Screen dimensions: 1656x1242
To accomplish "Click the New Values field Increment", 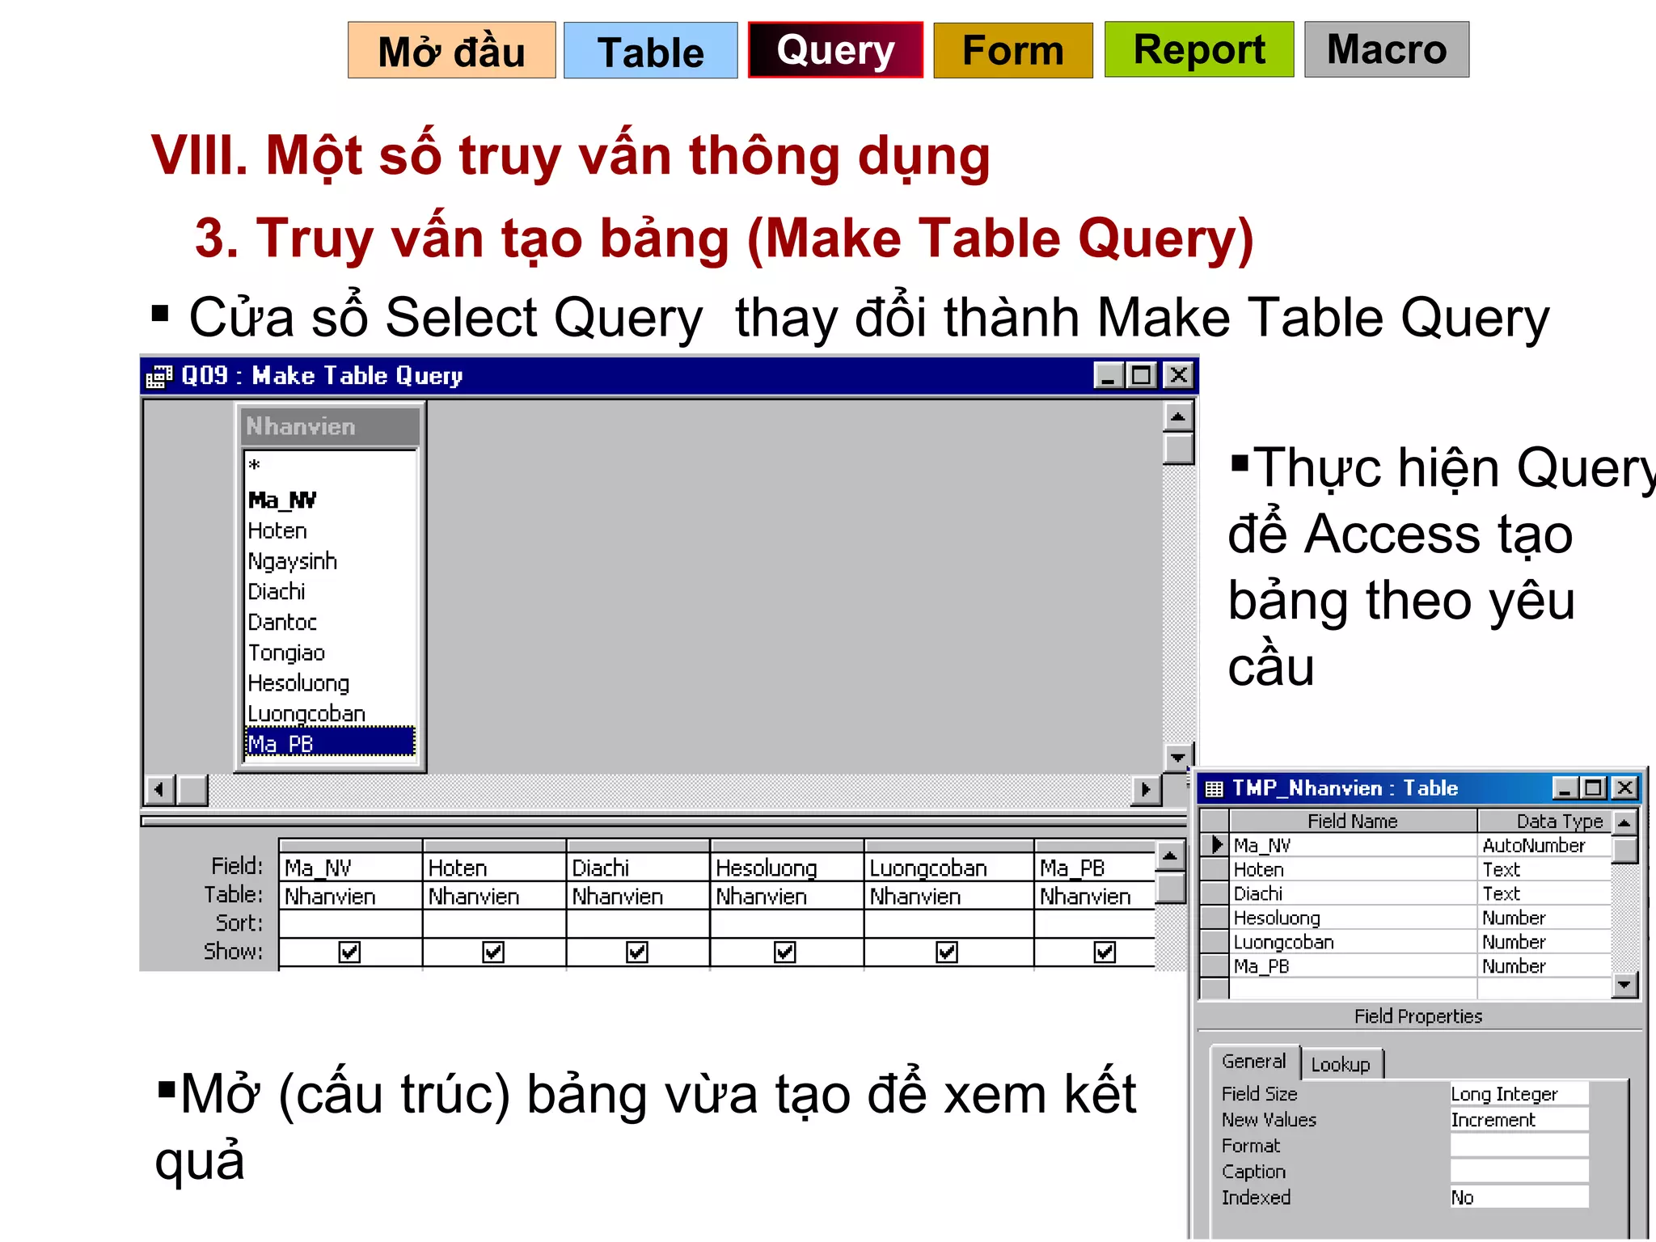I will pos(1519,1120).
